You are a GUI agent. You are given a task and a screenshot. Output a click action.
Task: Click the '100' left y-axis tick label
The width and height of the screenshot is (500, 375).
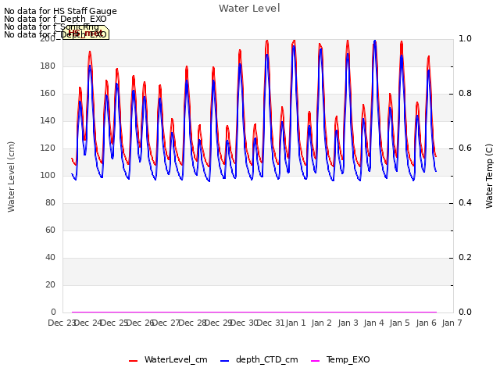pos(48,175)
